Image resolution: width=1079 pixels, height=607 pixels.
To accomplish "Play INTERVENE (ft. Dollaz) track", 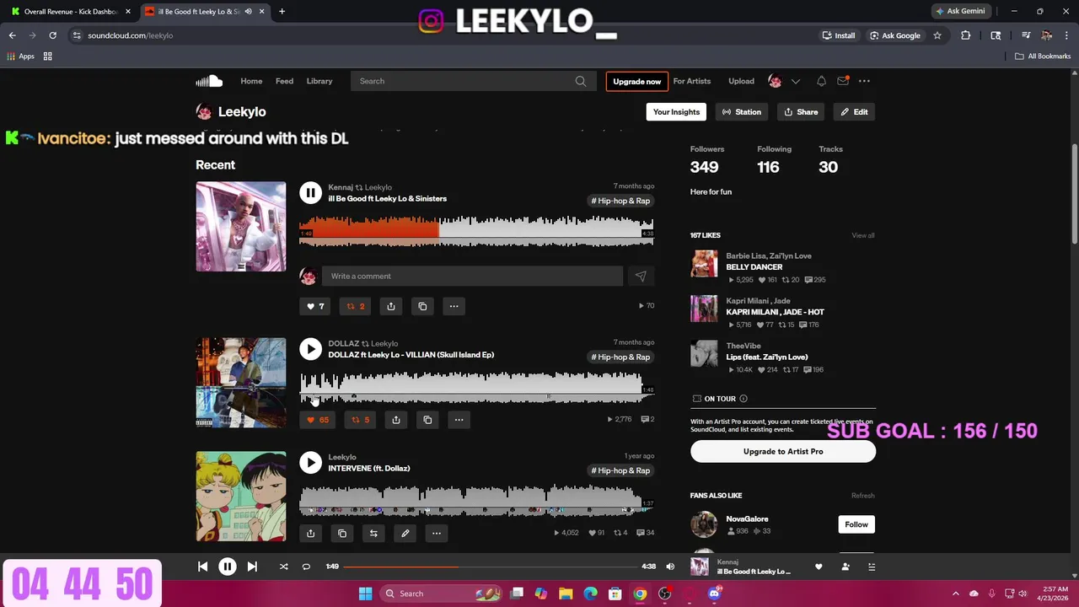I will point(310,463).
